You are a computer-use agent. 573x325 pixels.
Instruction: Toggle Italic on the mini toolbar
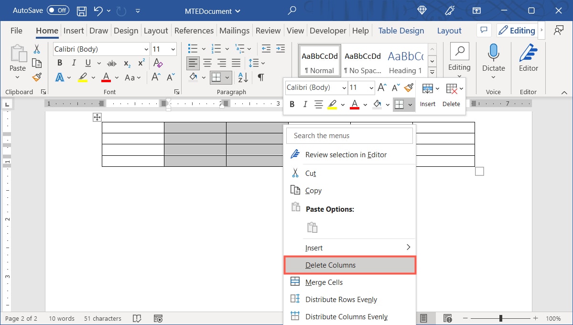click(x=305, y=104)
